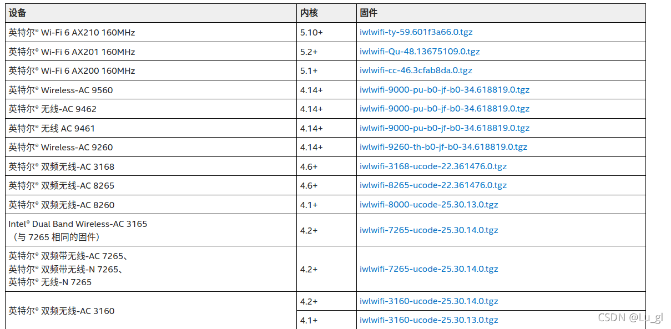671x329 pixels.
Task: Click the 内核 column header
Action: [326, 13]
